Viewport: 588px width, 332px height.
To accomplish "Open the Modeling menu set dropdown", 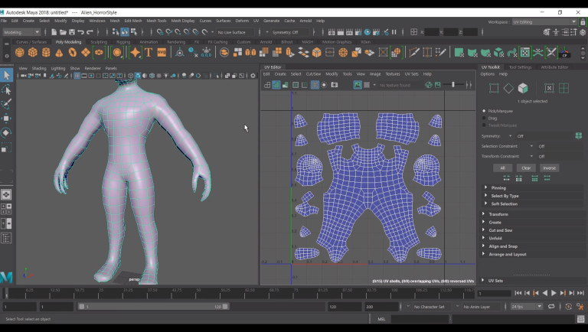I will [21, 32].
